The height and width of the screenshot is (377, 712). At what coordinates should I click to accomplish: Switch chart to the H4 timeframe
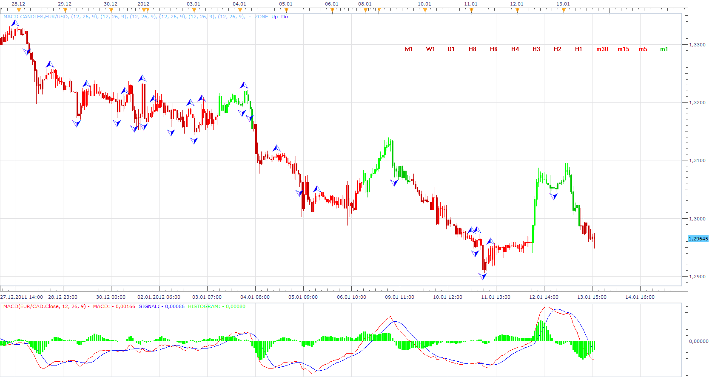(515, 49)
